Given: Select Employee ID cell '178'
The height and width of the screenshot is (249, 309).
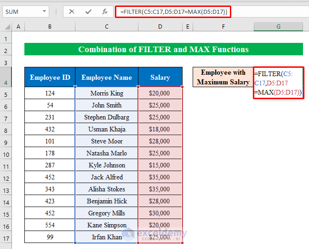Looking at the screenshot, I should [x=50, y=153].
